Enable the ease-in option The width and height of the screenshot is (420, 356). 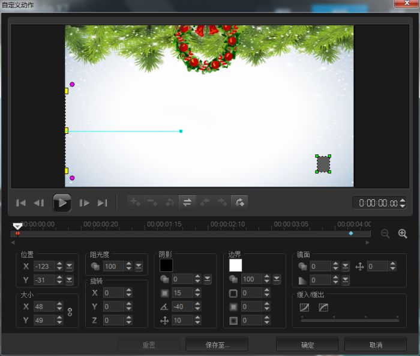click(x=304, y=307)
